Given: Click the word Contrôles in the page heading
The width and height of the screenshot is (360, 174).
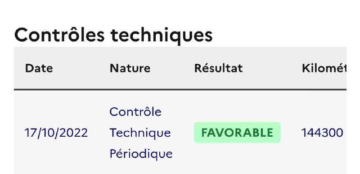Looking at the screenshot, I should tap(59, 35).
